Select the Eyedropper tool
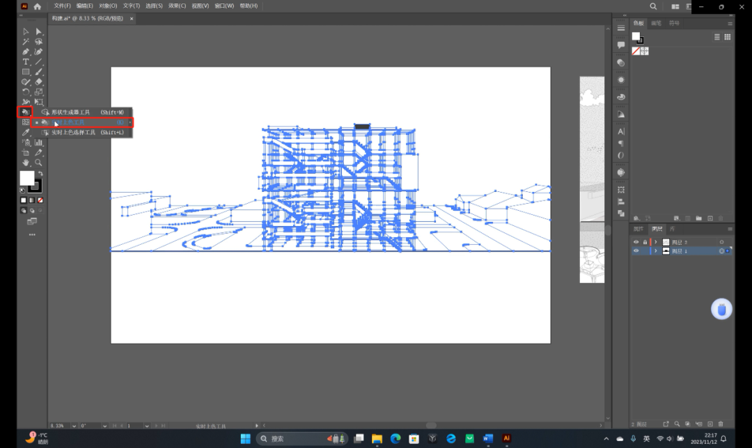Screen dimensions: 752x448 pos(26,132)
